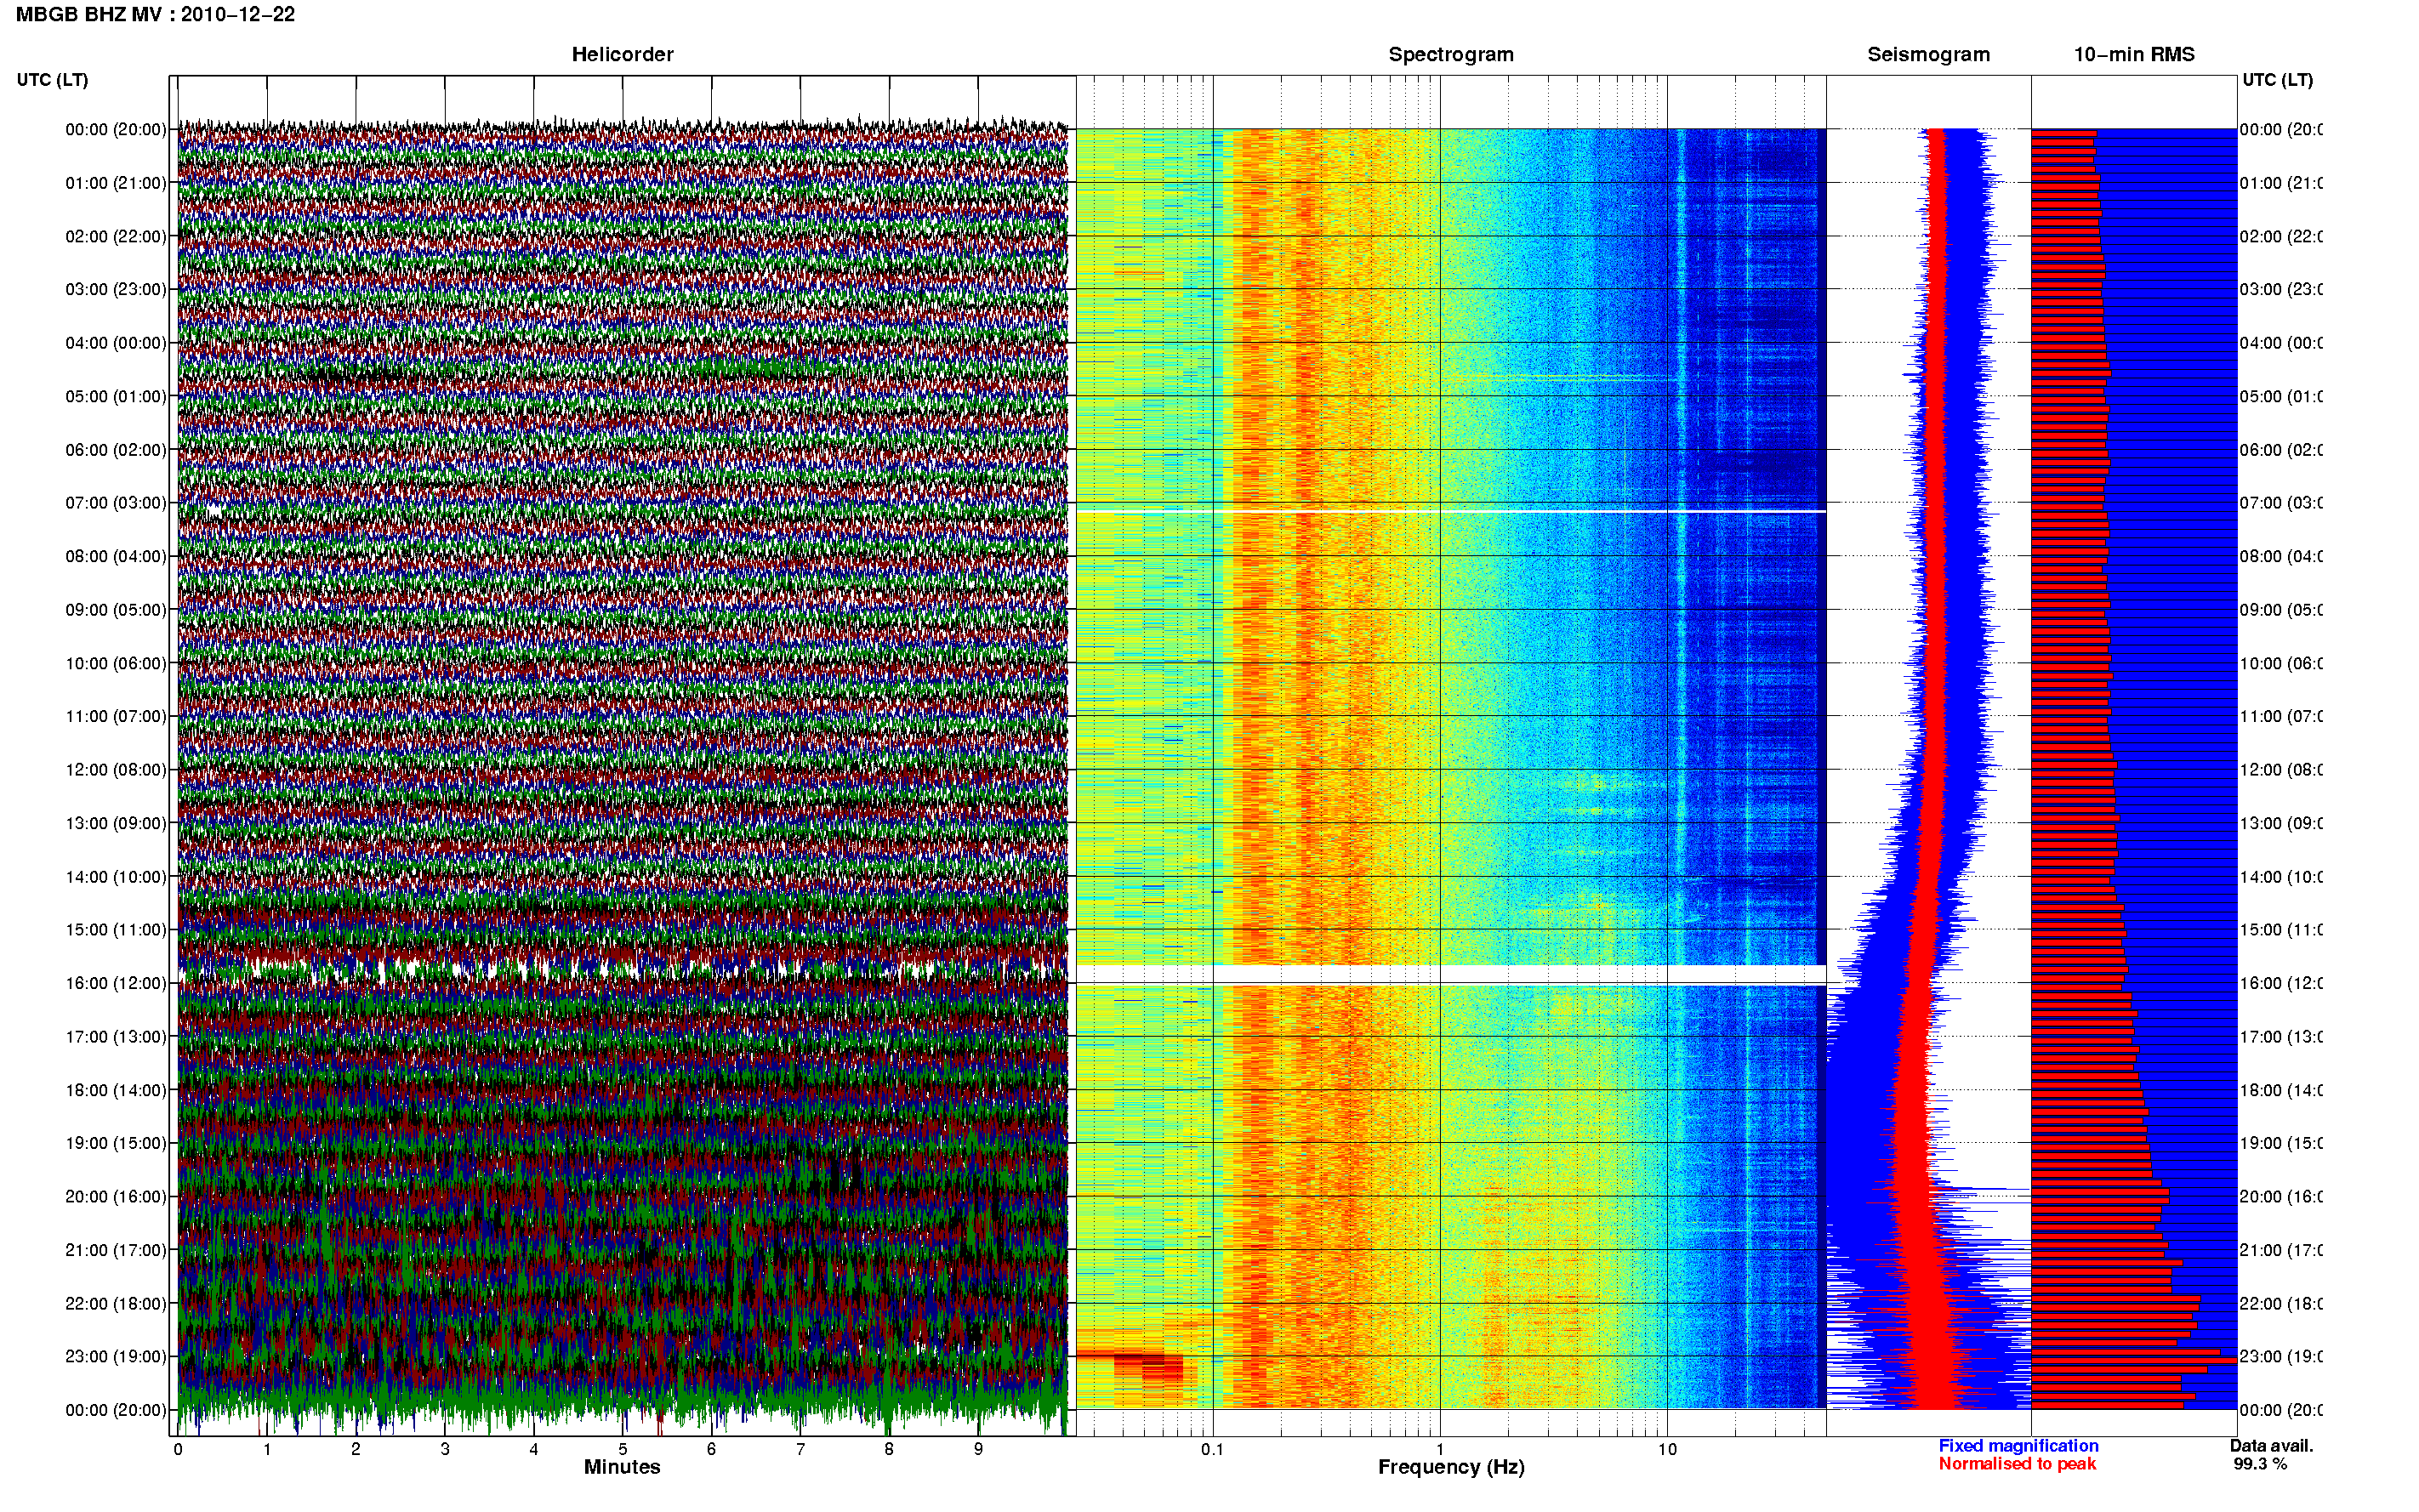Select left axis label 11:00 (07:00)
Viewport: 2419px width, 1512px height.
116,716
